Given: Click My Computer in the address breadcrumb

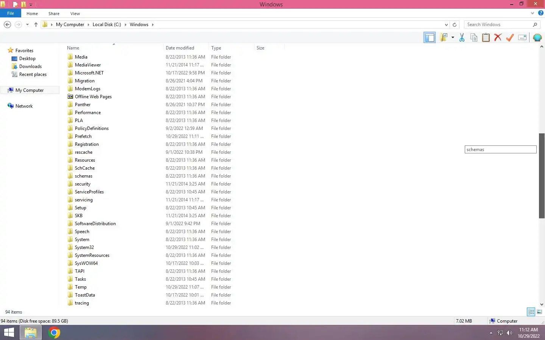Looking at the screenshot, I should tap(70, 25).
